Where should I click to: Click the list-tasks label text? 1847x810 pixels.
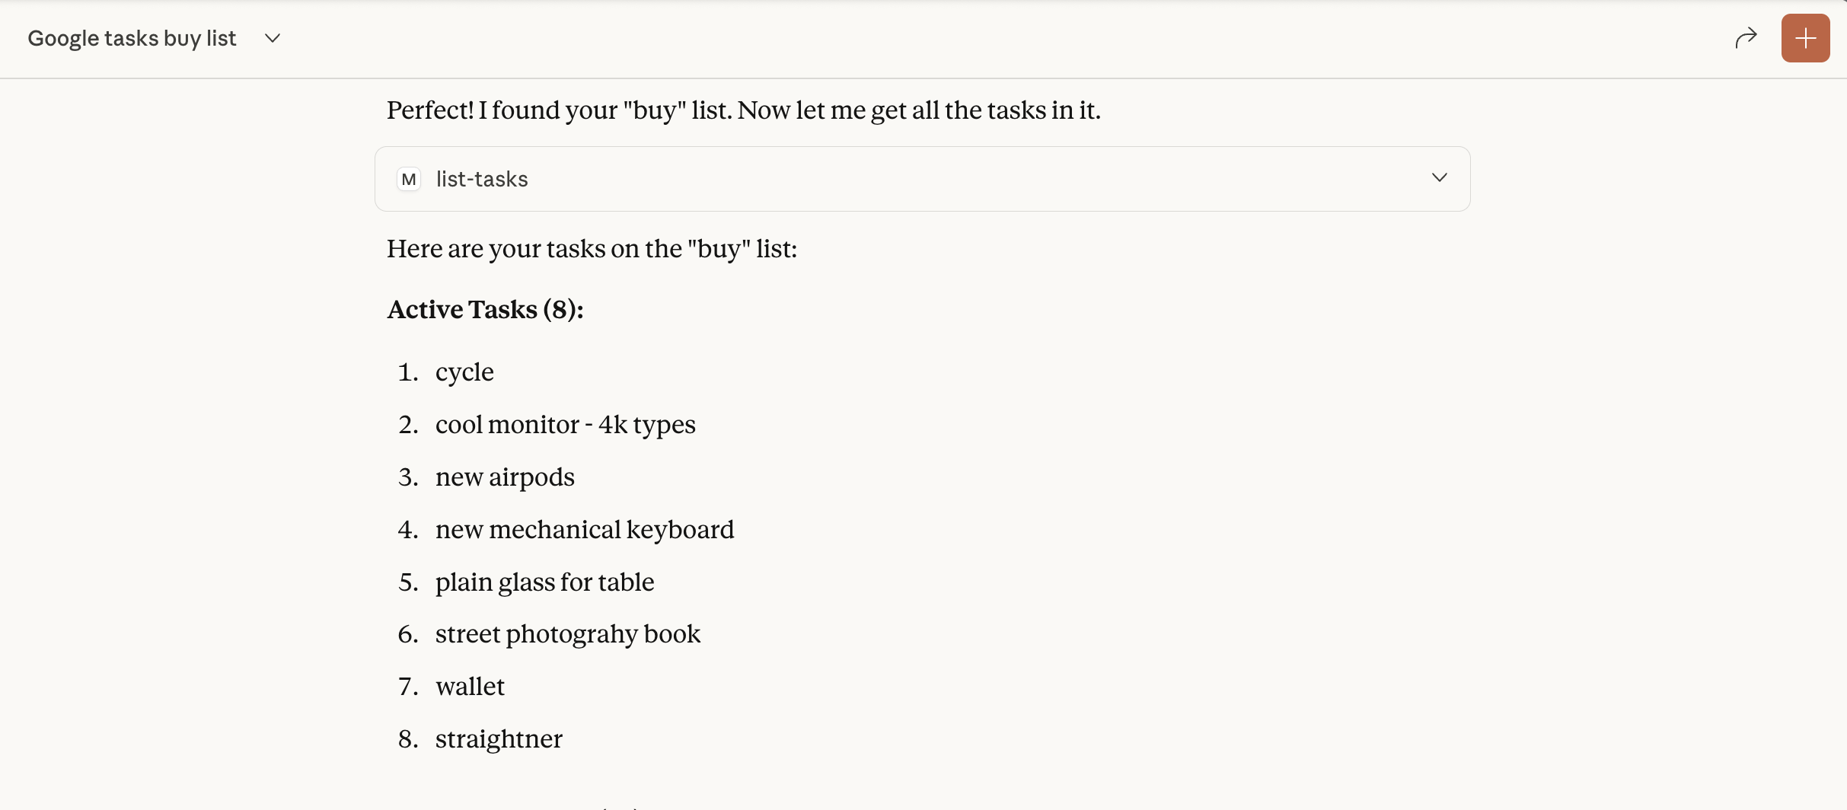pyautogui.click(x=482, y=179)
